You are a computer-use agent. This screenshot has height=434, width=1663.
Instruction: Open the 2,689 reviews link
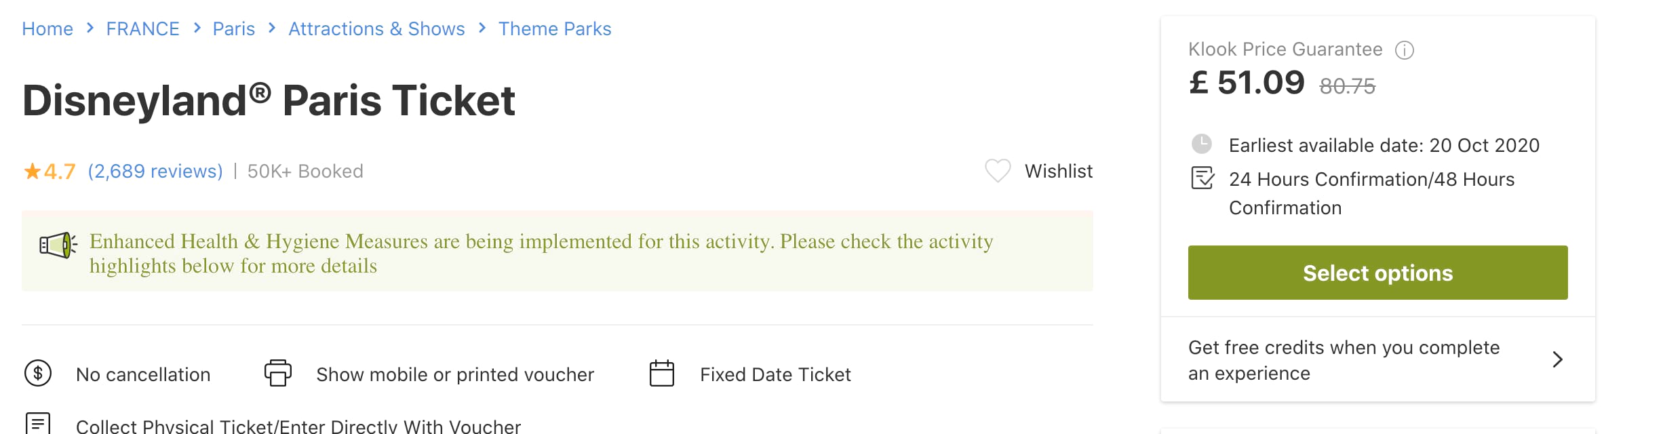[155, 171]
